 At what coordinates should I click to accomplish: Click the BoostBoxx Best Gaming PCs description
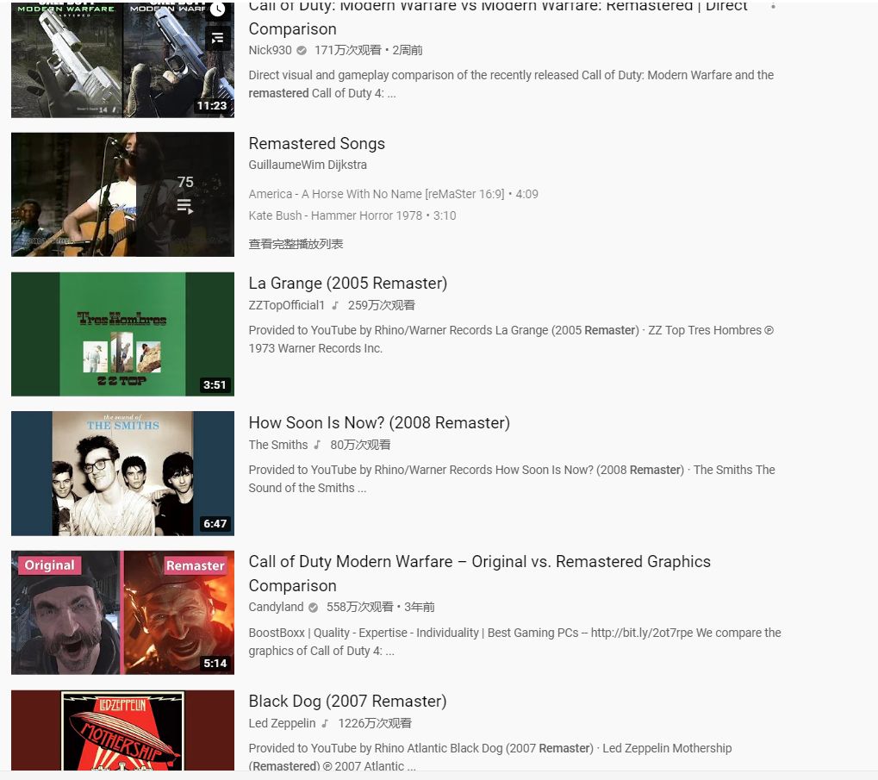(514, 642)
